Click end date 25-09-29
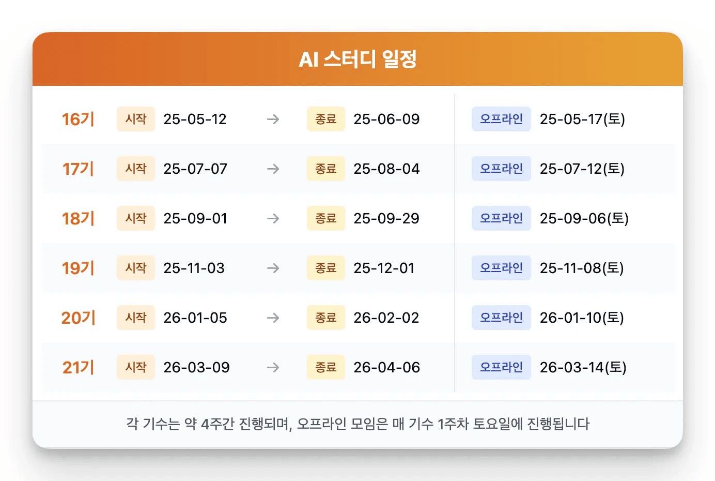 tap(386, 219)
